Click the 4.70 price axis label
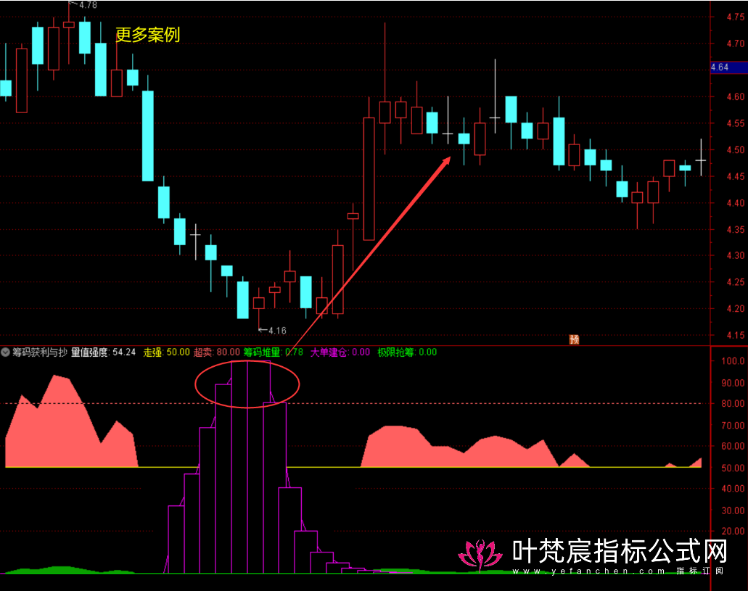The image size is (748, 591). click(735, 44)
